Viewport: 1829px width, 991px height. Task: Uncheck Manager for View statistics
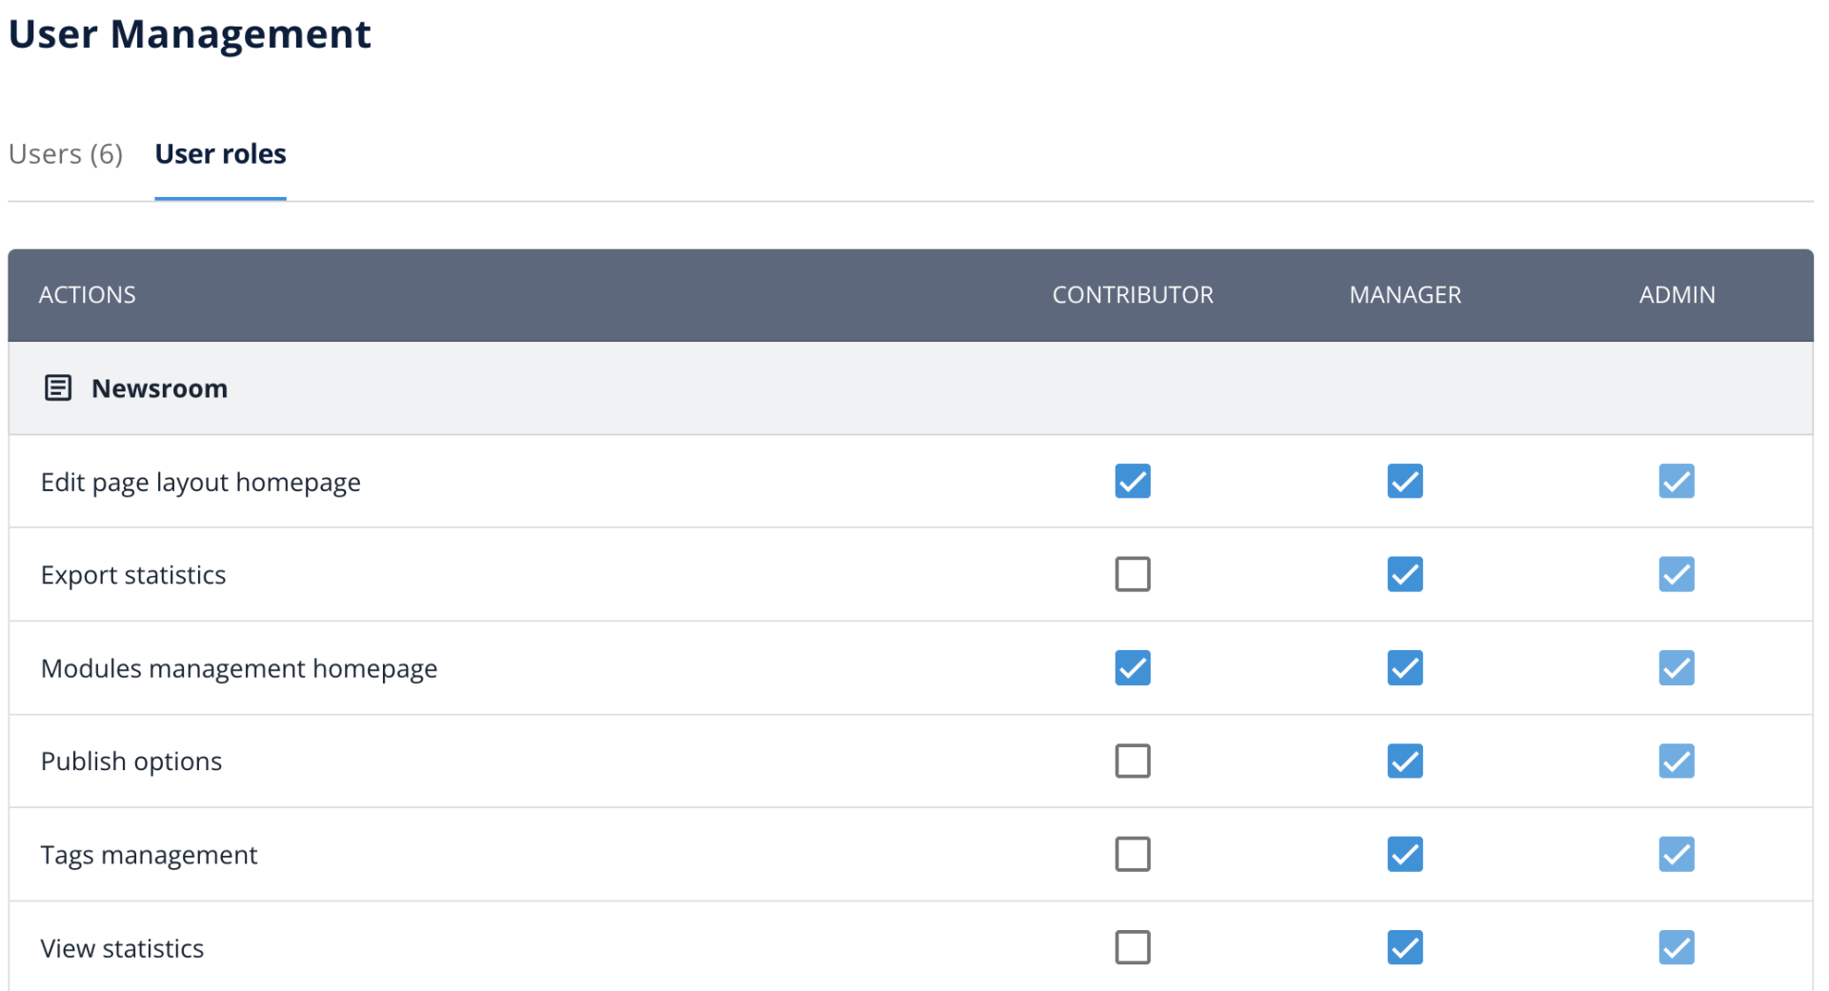(1404, 947)
